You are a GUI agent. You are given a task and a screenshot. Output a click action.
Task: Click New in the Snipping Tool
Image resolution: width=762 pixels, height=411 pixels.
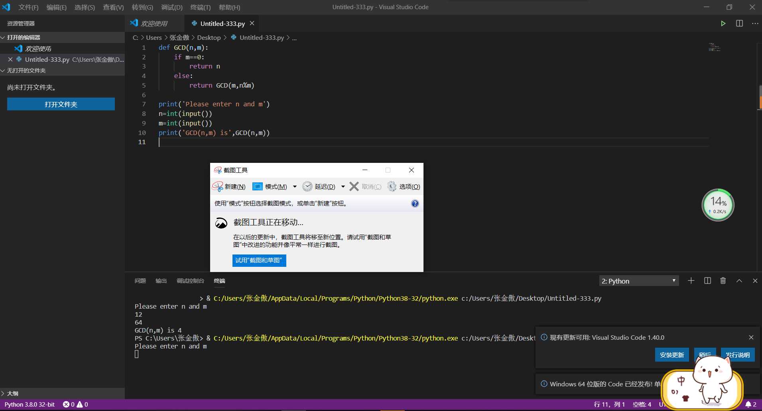(229, 186)
